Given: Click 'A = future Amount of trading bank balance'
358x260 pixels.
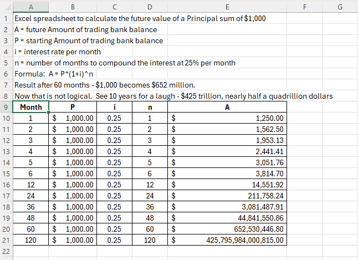Looking at the screenshot, I should 85,29.
